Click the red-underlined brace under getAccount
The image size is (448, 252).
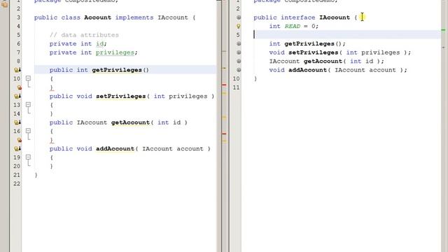tap(52, 140)
